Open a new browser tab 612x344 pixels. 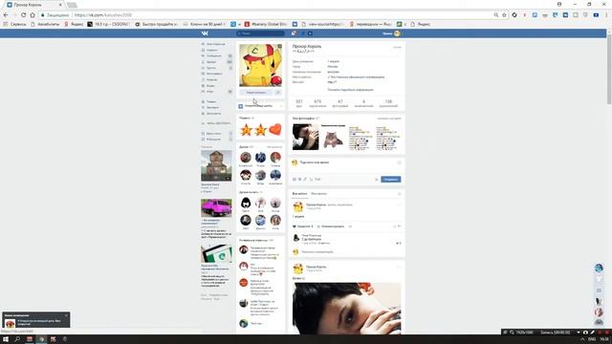point(72,5)
